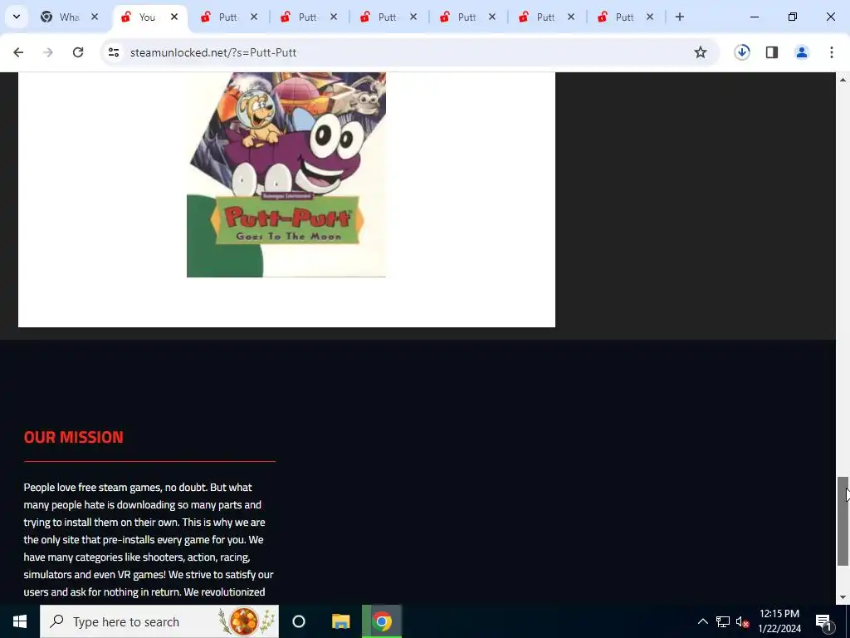Open Task View (Cortana circle) icon

click(299, 621)
